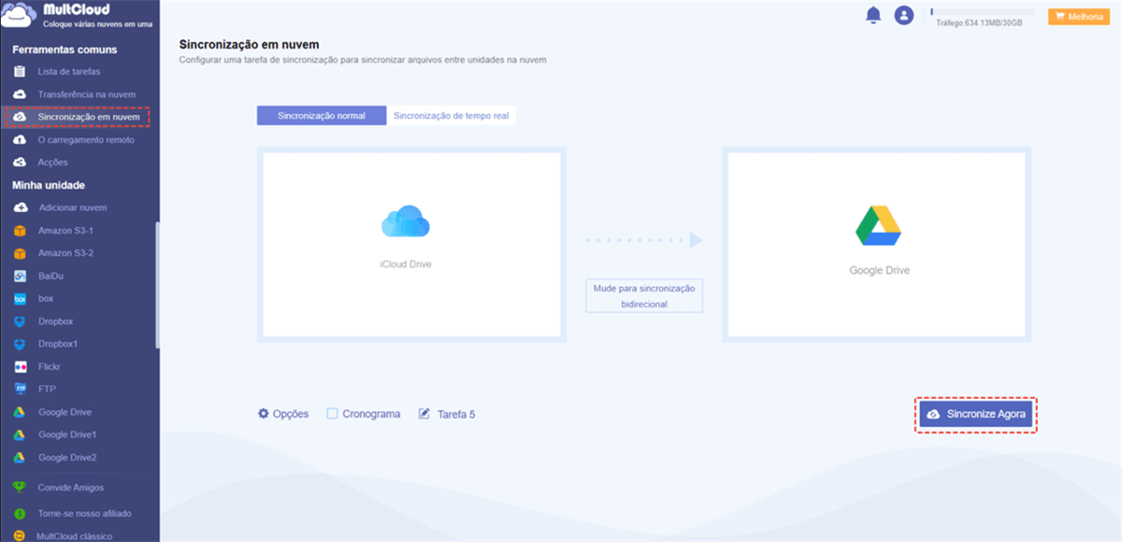The image size is (1122, 542).
Task: Click the Transferência na nuvem cloud icon
Action: tap(20, 94)
